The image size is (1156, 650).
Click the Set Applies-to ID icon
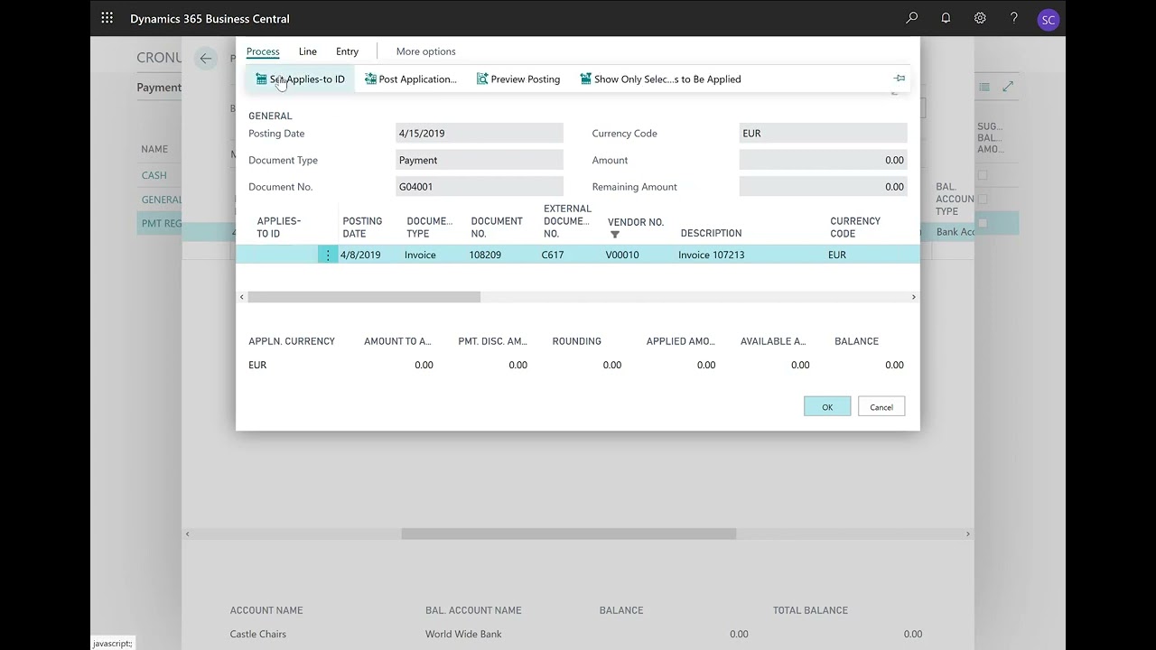point(261,79)
